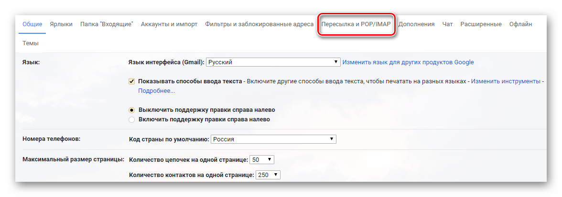
Task: Open Количество контактов на одной странице dropdown
Action: click(268, 175)
